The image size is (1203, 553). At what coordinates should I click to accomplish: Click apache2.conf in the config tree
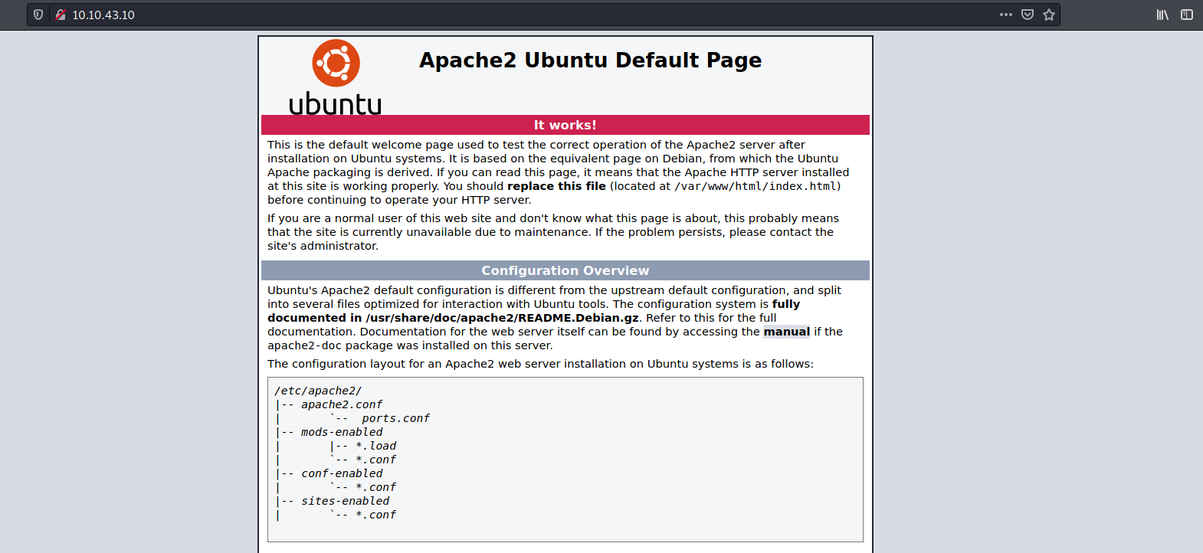(x=342, y=404)
